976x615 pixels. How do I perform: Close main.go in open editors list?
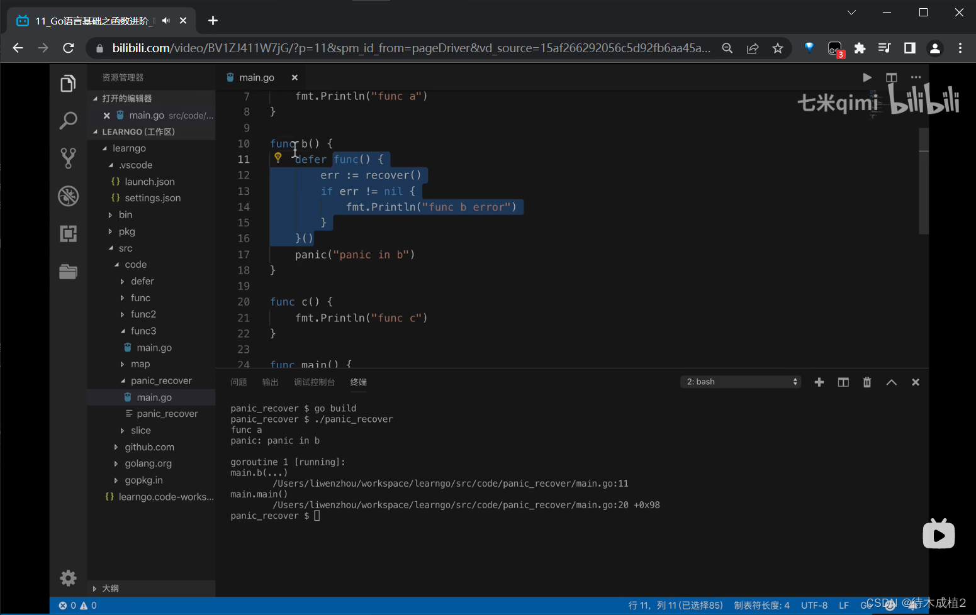[x=106, y=116]
